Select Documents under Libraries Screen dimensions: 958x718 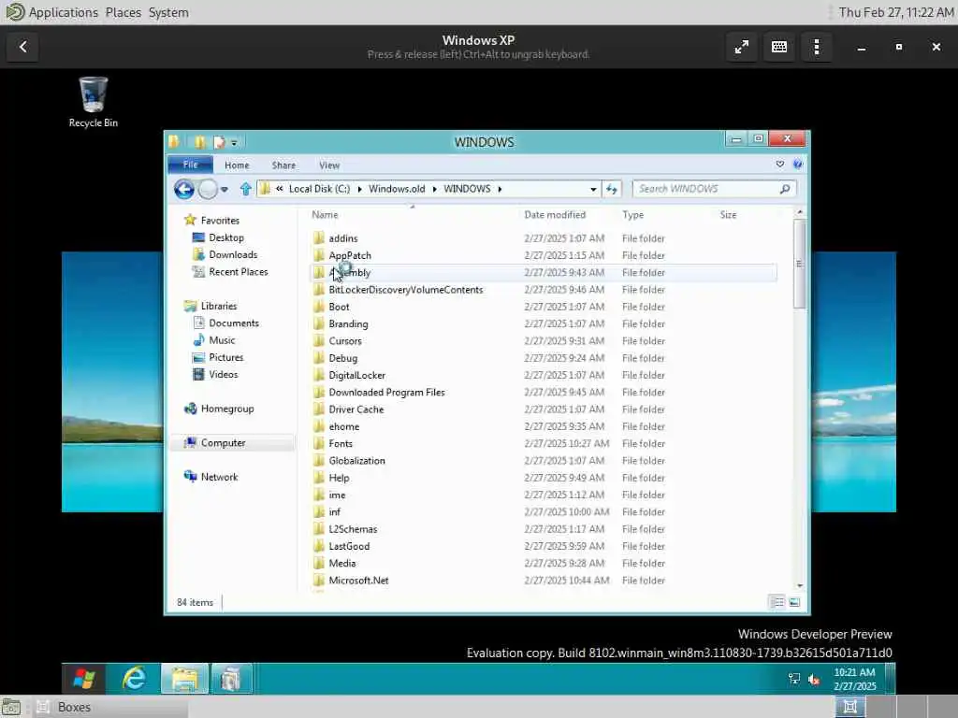[x=225, y=323]
